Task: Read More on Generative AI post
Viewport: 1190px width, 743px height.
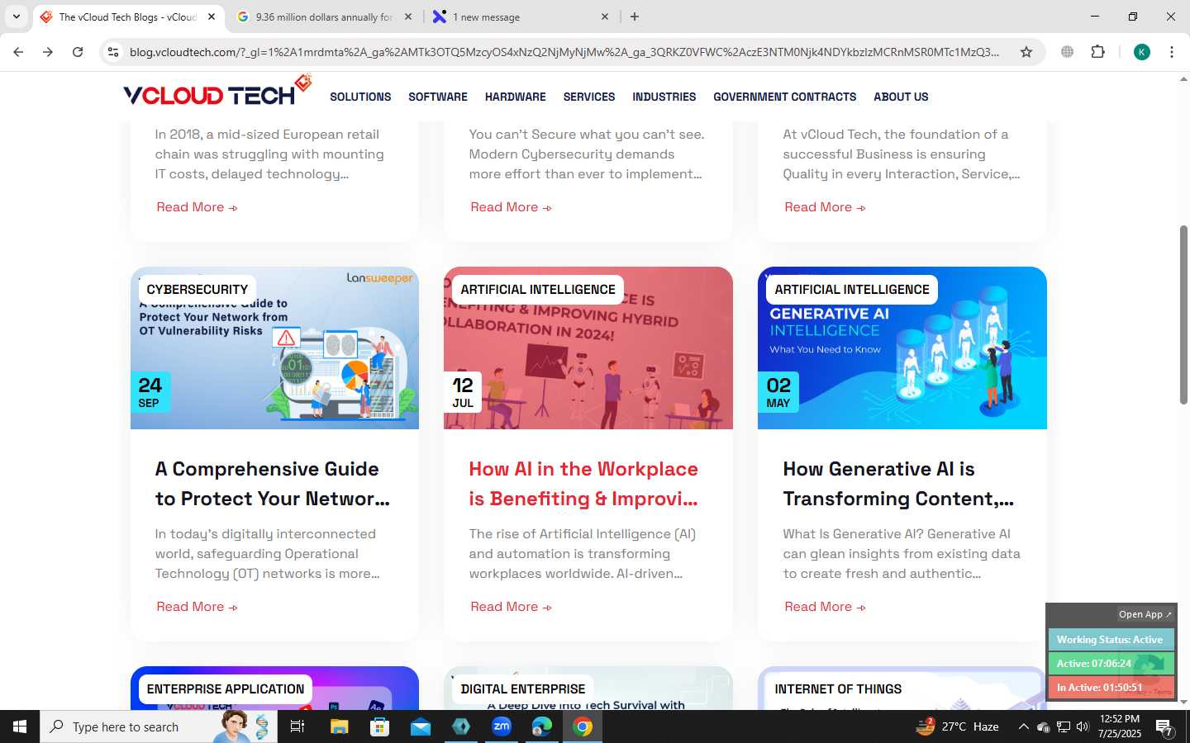Action: pos(825,607)
